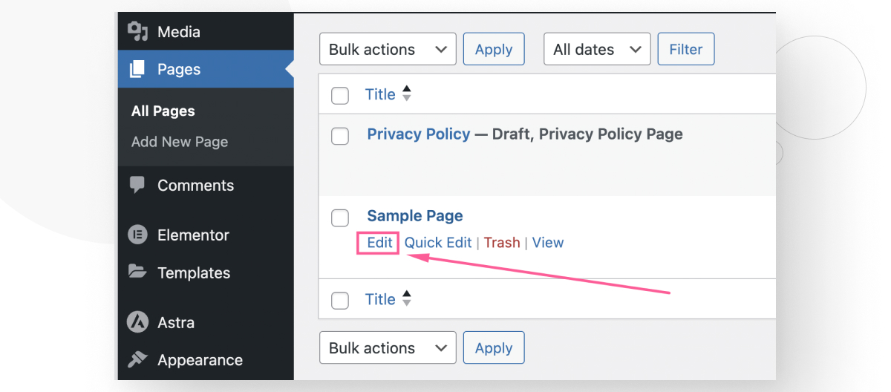Screen dimensions: 891x392
Task: Click the Comments speech bubble icon
Action: 137,185
